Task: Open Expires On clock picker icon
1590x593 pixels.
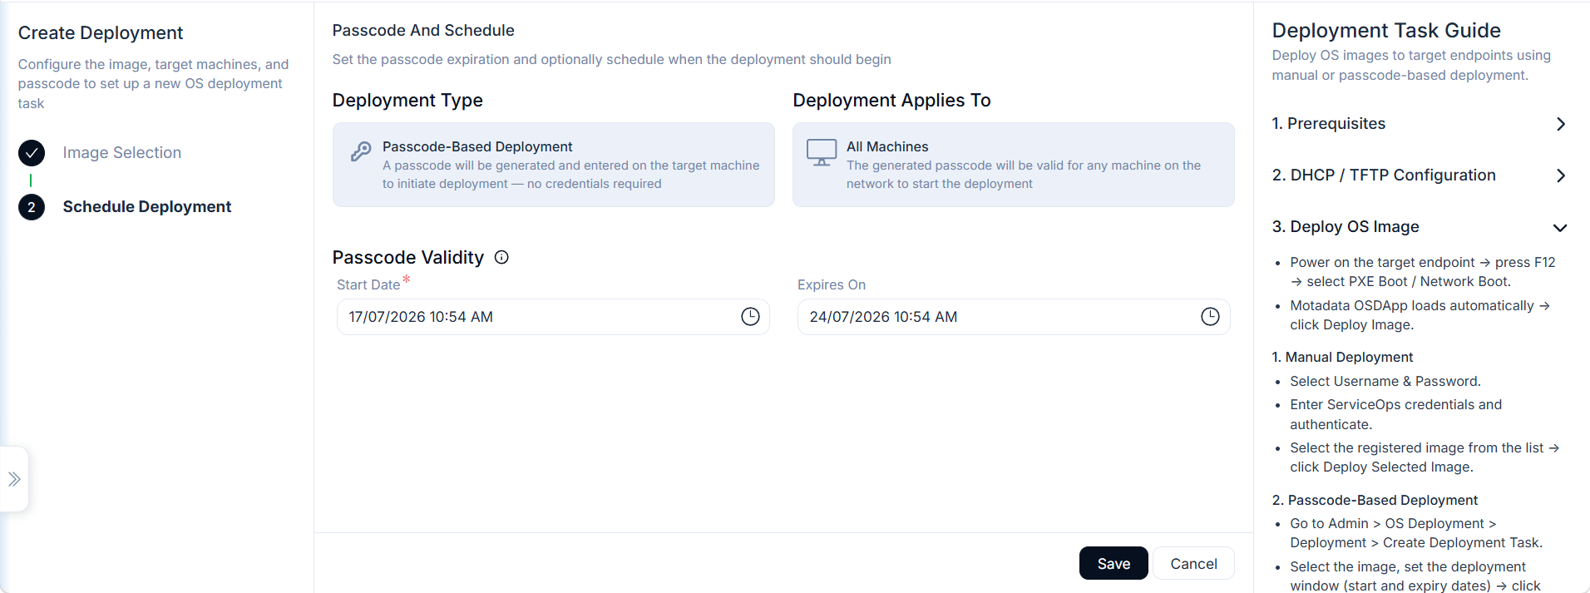Action: (1210, 317)
